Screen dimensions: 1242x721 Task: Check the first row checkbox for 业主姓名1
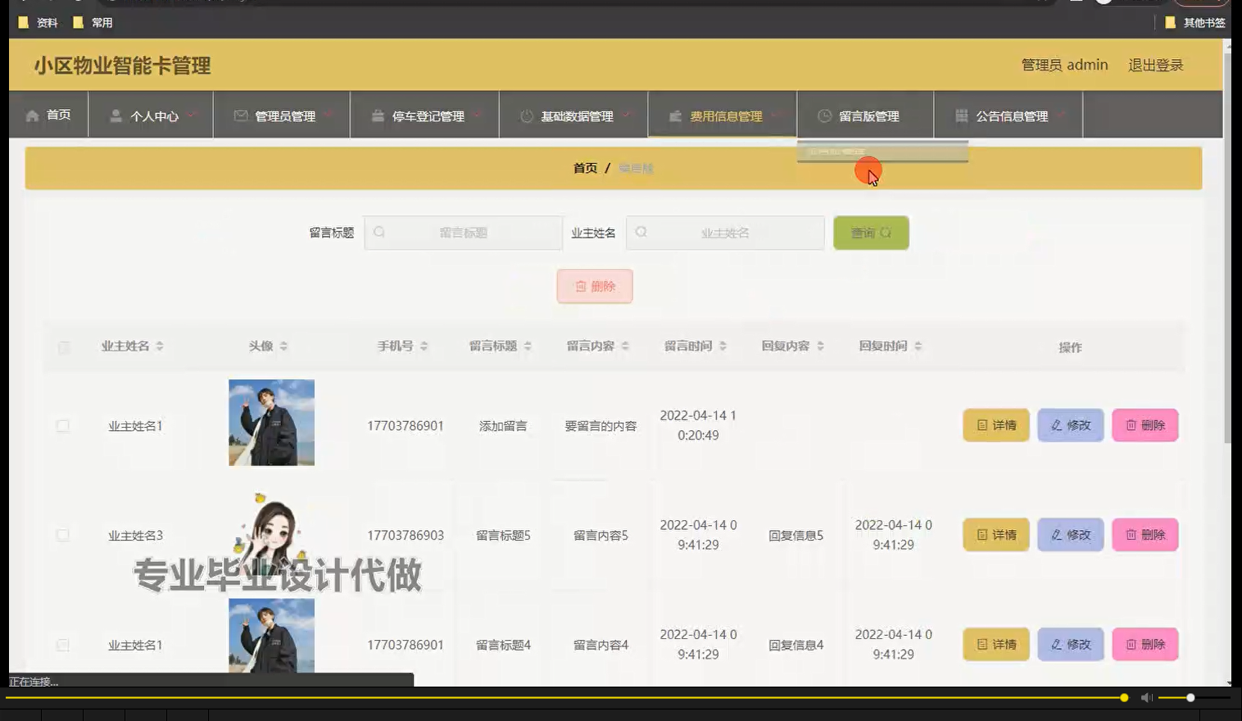click(64, 425)
